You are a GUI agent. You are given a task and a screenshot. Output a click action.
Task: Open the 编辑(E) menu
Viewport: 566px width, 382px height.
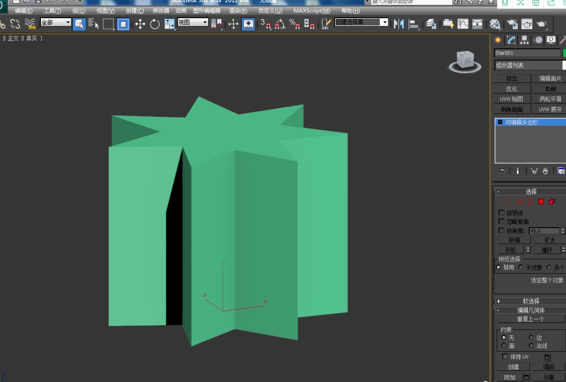(x=24, y=11)
